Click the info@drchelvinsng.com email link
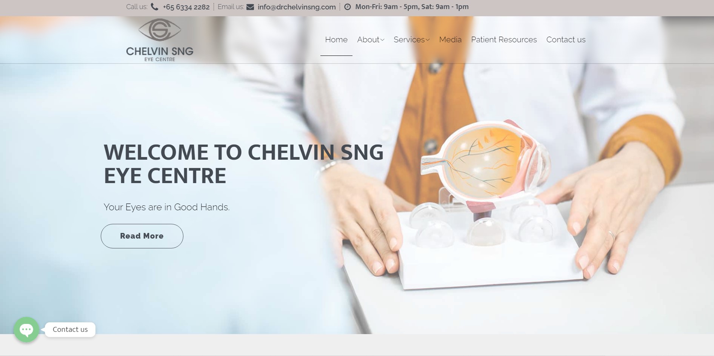Viewport: 714px width, 356px height. tap(297, 7)
